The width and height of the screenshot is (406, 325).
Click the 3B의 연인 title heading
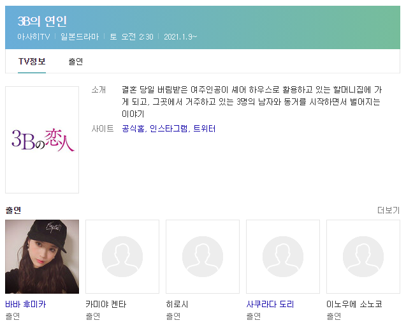click(x=42, y=21)
